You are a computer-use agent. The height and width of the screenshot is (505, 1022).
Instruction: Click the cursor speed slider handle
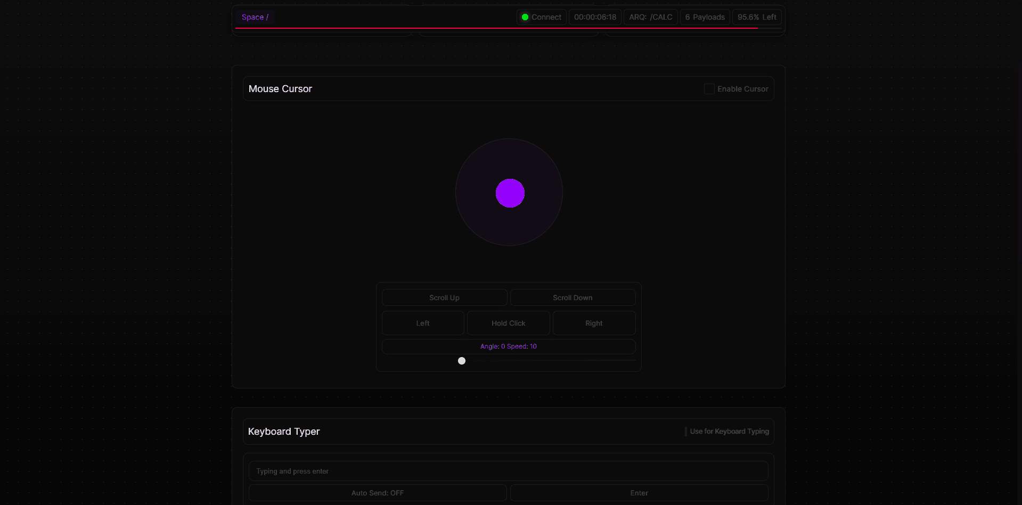(462, 361)
